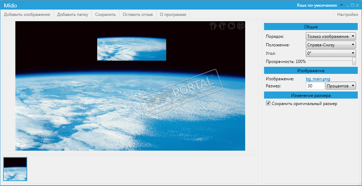The image size is (362, 186).
Task: Remove the image with the circled X icon
Action: coord(241,26)
